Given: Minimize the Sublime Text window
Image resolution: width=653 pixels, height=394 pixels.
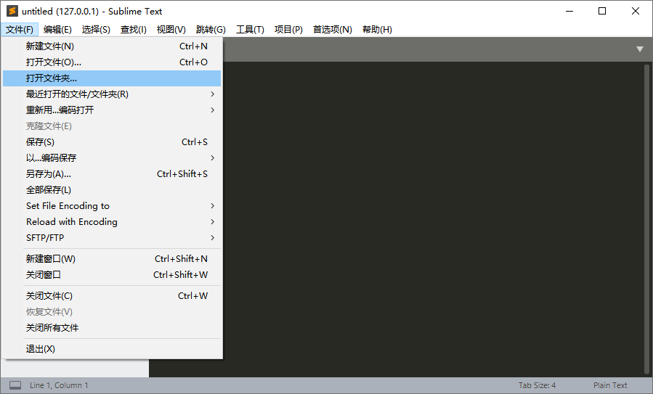Looking at the screenshot, I should coord(569,11).
